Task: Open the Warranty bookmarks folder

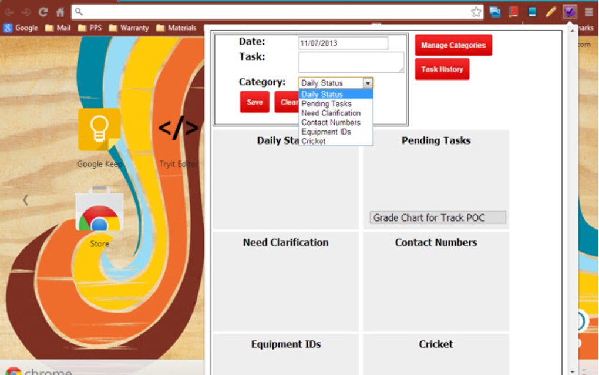Action: coord(129,28)
